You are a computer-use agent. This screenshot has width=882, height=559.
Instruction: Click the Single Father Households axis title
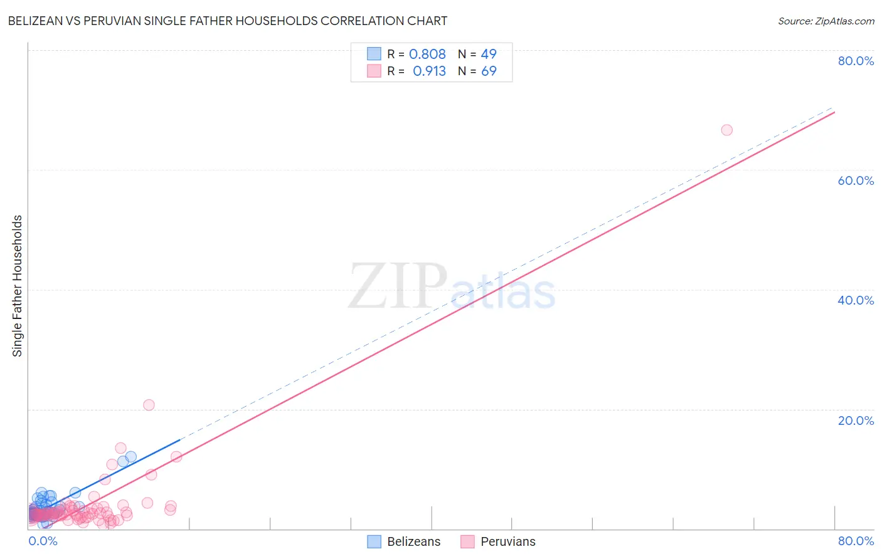(18, 286)
